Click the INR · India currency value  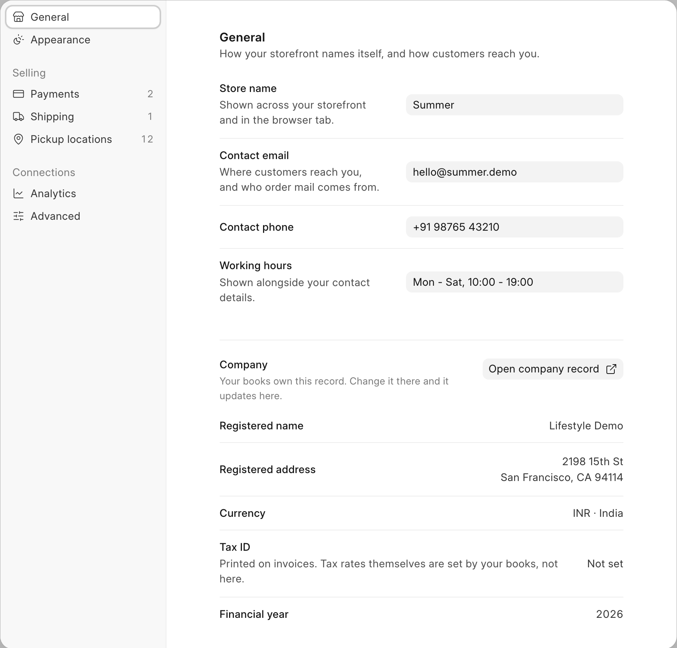coord(598,513)
